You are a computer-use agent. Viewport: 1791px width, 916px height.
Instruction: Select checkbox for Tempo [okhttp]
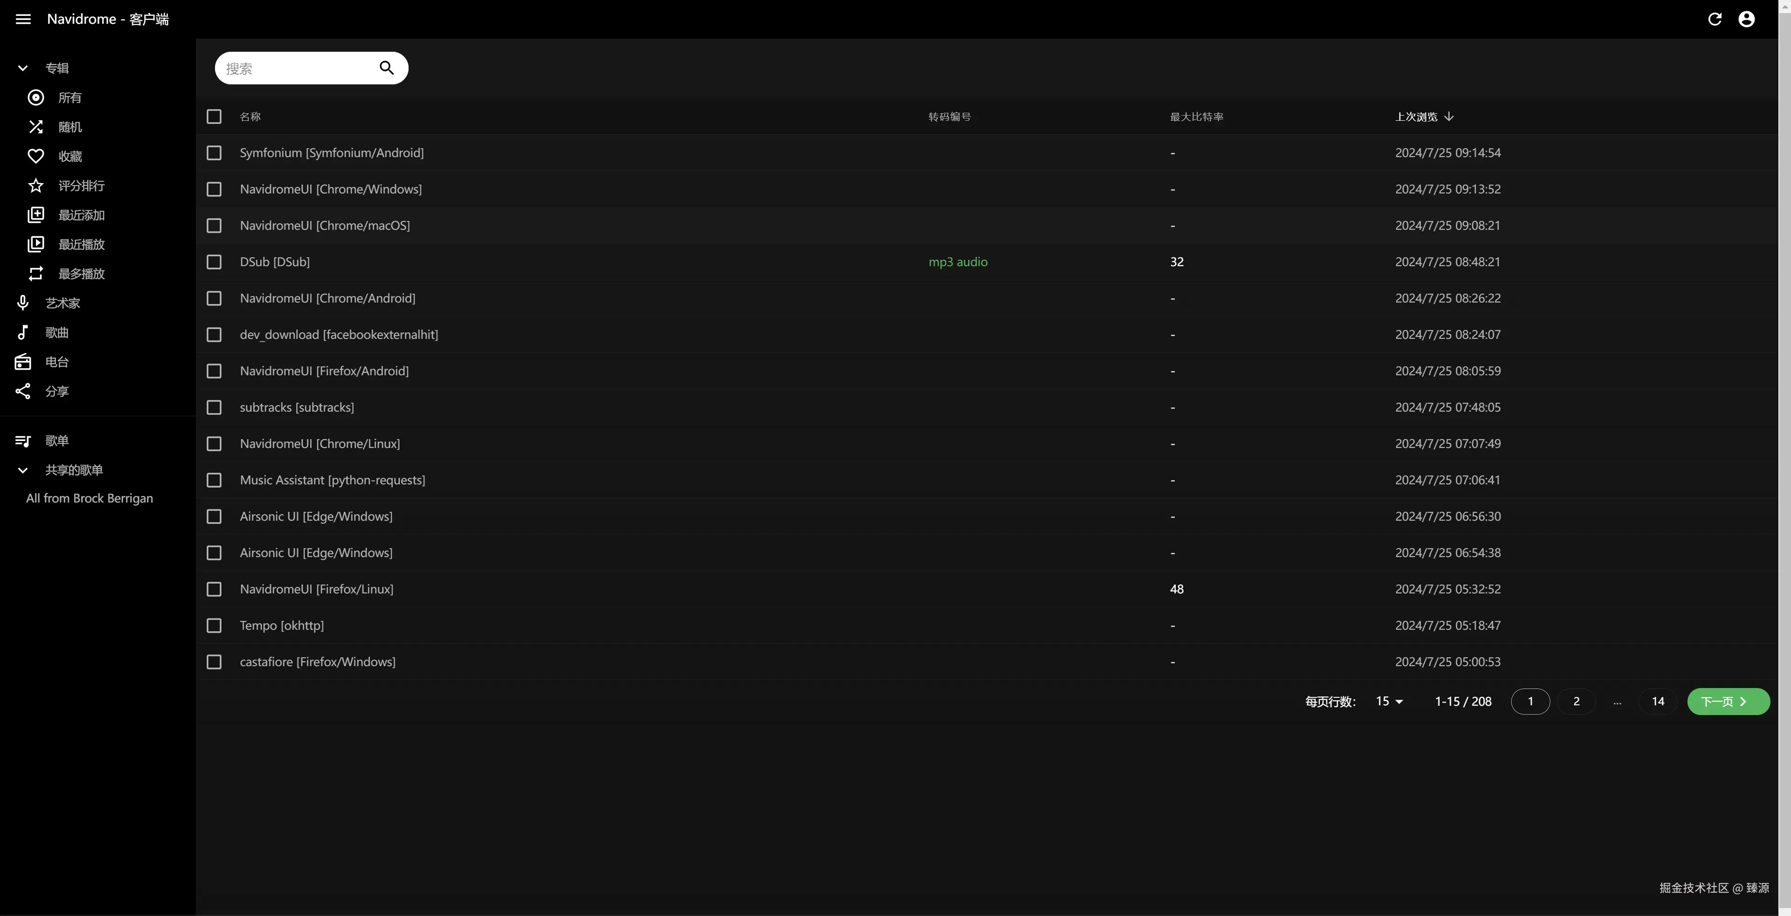coord(214,626)
